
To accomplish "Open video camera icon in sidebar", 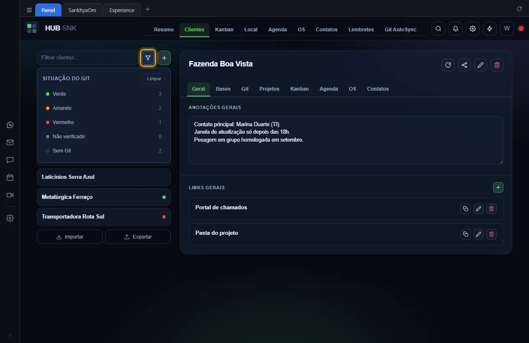I will 10,195.
